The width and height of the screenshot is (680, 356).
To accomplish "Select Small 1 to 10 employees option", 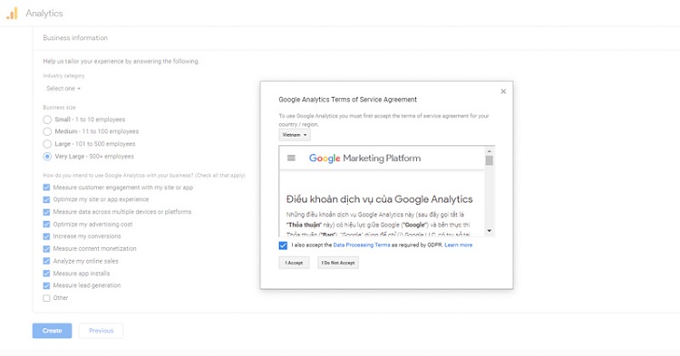I will point(47,120).
